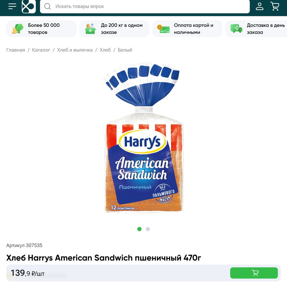Click the Доставка в день заказа banner

click(256, 29)
